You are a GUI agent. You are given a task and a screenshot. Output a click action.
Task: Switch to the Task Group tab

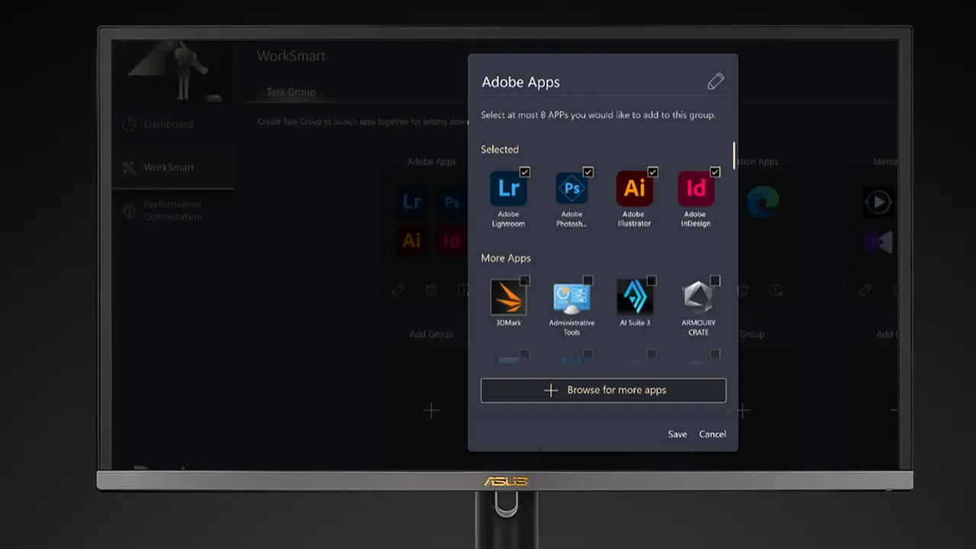tap(291, 91)
